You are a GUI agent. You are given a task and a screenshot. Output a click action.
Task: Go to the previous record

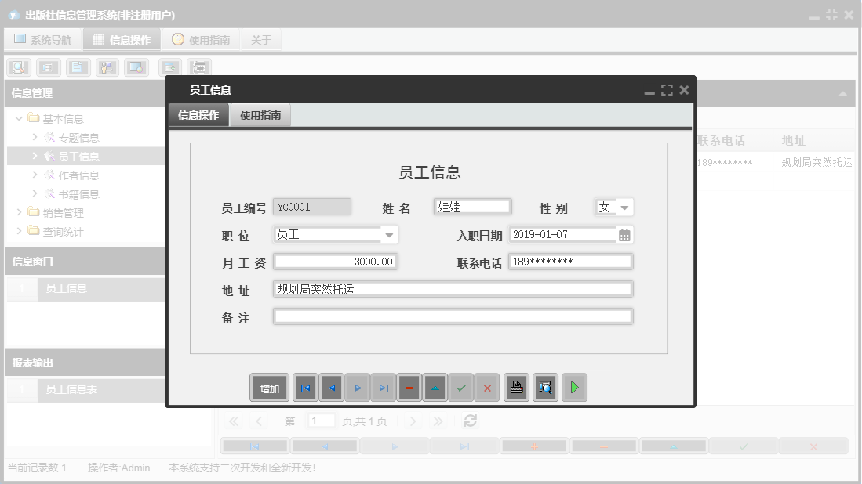click(331, 387)
